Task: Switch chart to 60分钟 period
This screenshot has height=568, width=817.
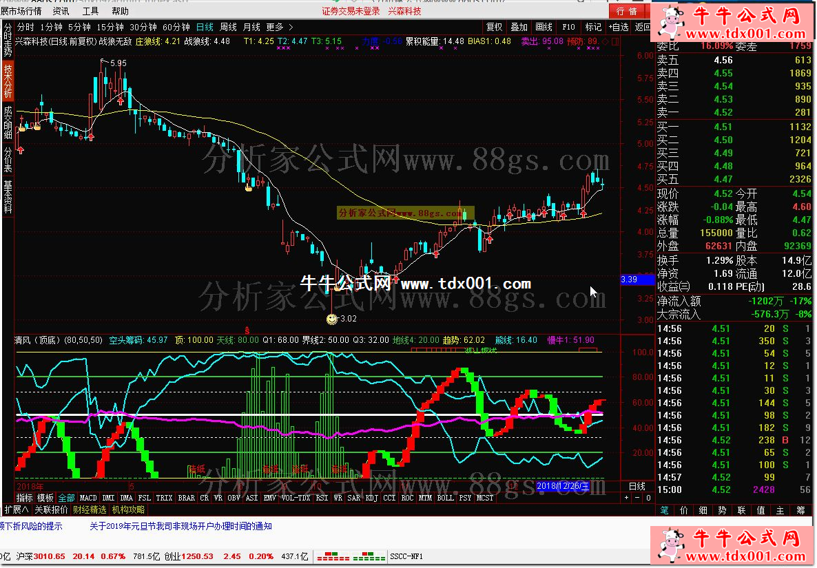Action: tap(176, 27)
